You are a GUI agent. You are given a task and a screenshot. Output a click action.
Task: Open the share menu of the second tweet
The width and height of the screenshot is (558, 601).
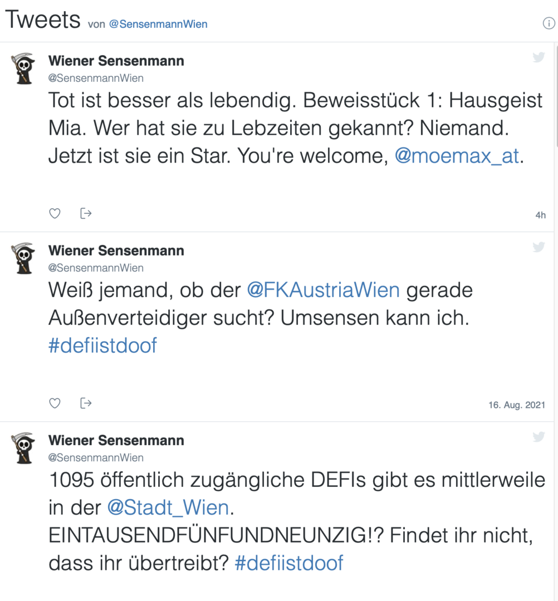click(86, 403)
